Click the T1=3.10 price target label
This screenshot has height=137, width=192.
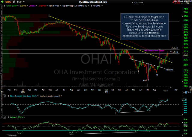tap(174, 52)
